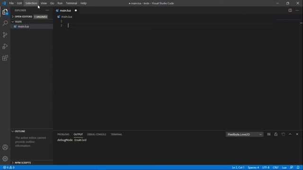Clear the output panel

click(x=269, y=134)
